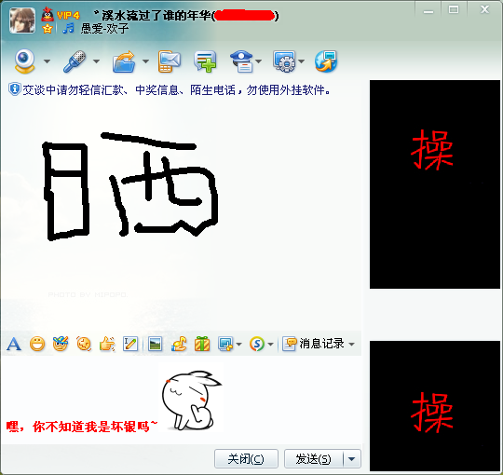Send a picture with the image icon
The width and height of the screenshot is (503, 475).
pos(156,345)
